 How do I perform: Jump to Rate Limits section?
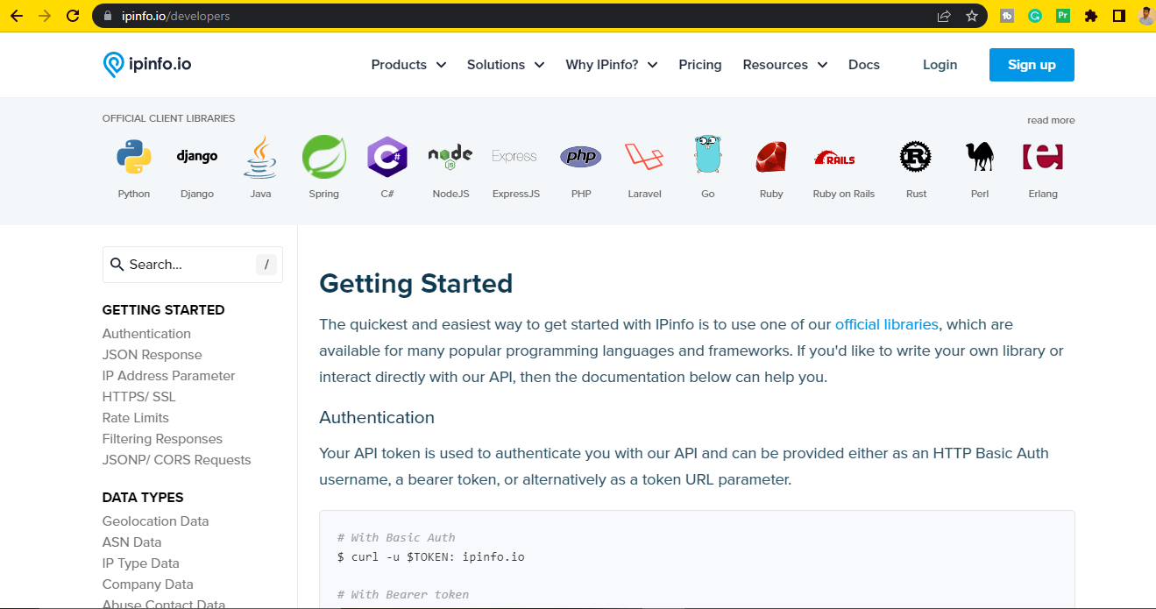(x=135, y=418)
